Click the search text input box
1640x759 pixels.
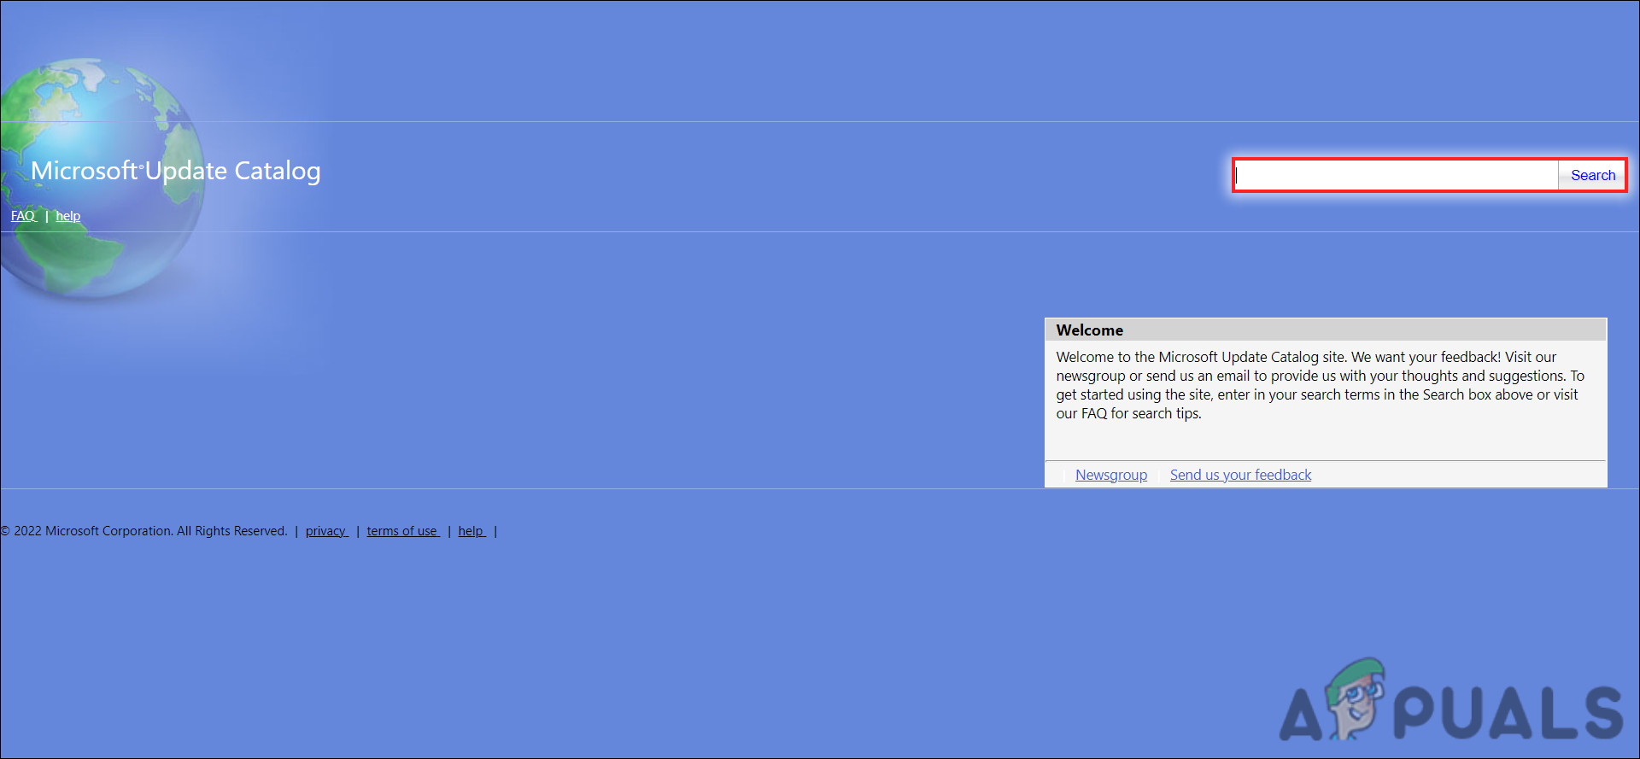point(1397,175)
